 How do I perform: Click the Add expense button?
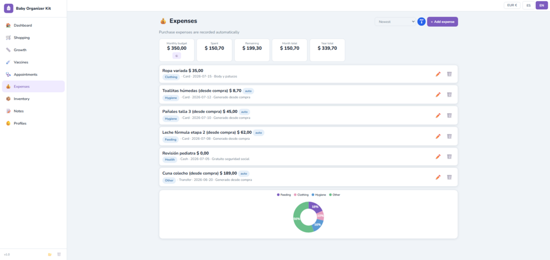pyautogui.click(x=442, y=22)
